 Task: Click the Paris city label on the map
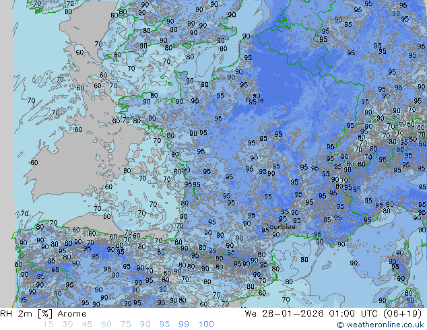pyautogui.click(x=255, y=100)
